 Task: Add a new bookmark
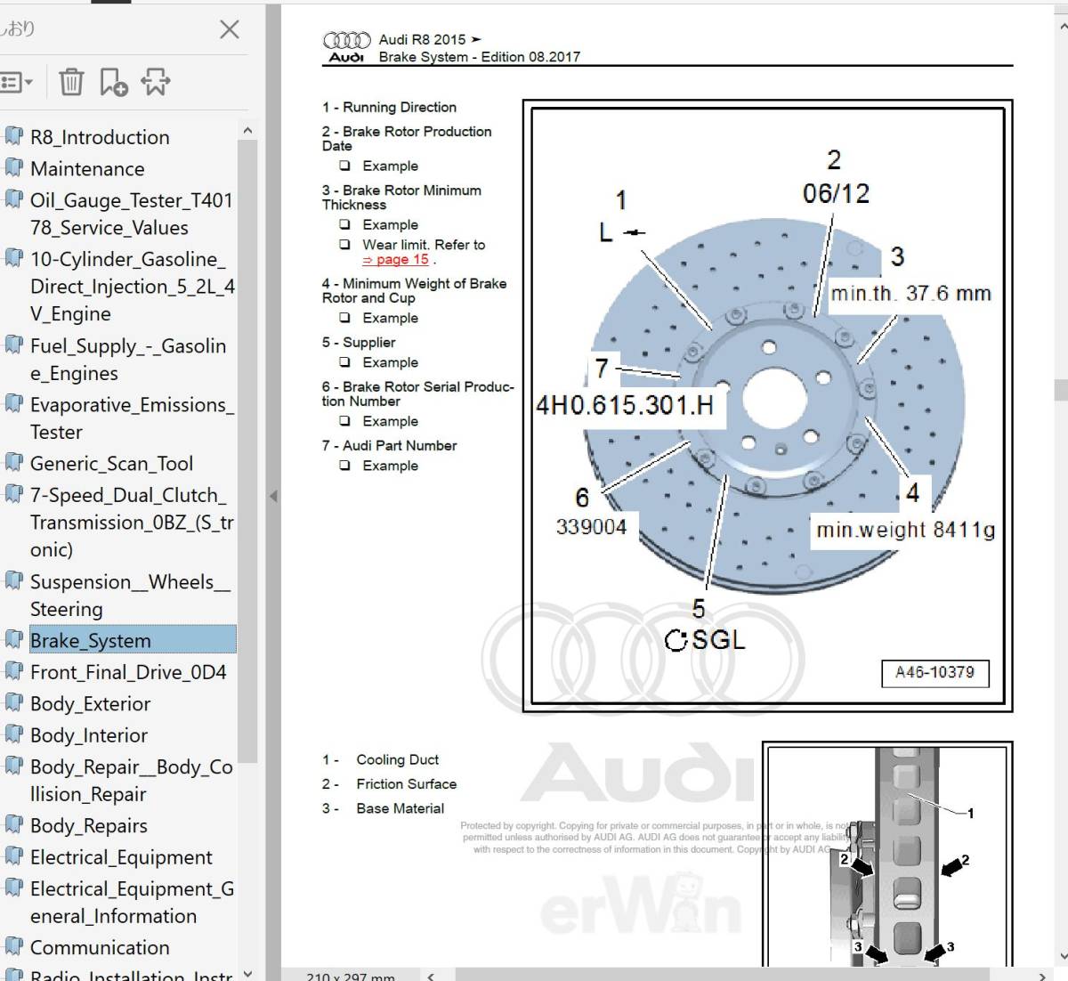113,82
